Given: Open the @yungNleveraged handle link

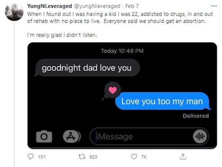Looking at the screenshot, I should click(x=93, y=6).
